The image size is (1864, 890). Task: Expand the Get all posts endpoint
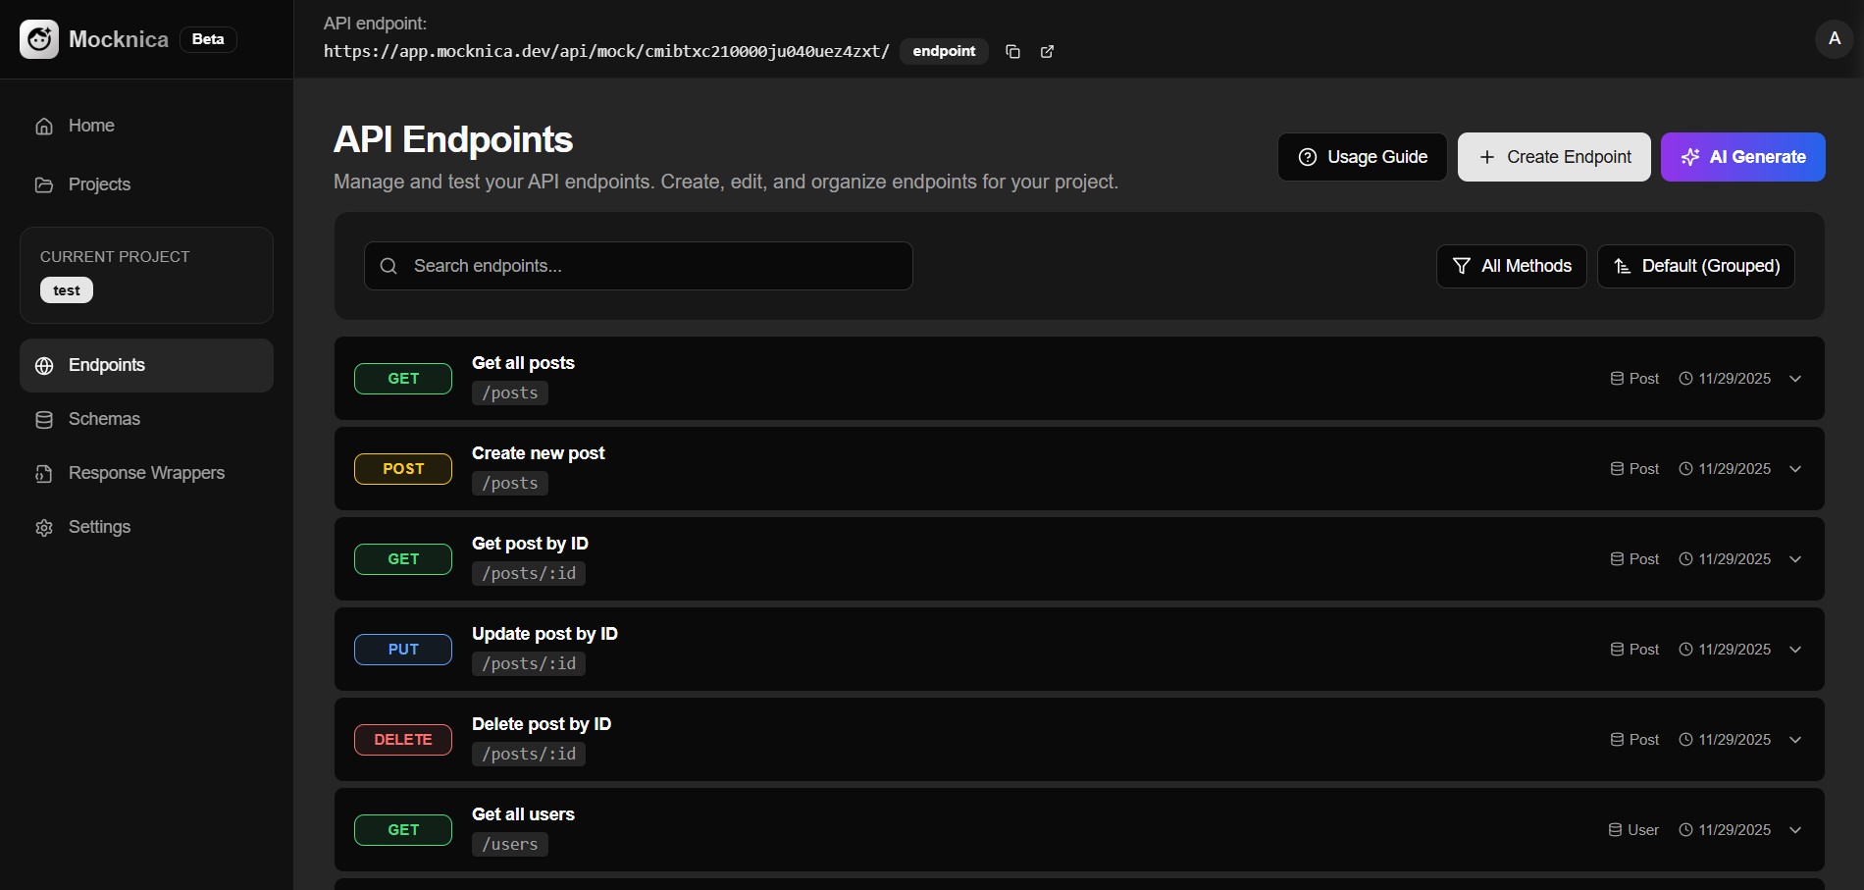tap(1795, 379)
